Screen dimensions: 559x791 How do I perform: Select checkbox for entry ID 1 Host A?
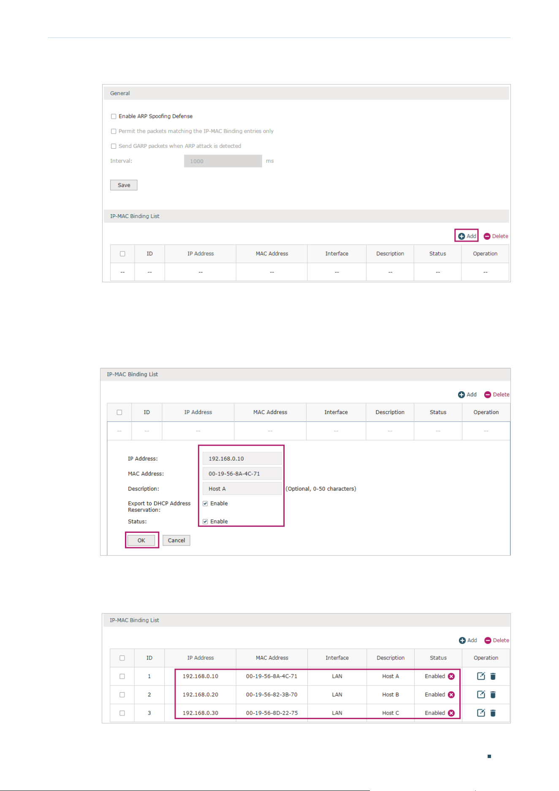[122, 676]
